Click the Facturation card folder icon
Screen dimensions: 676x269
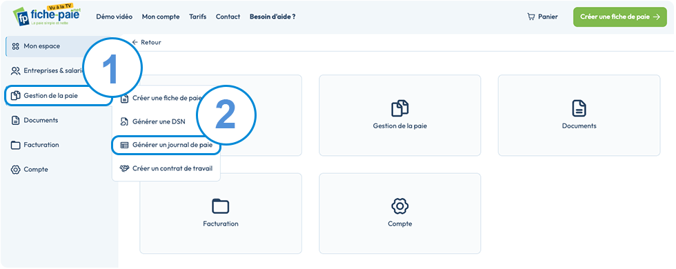221,206
